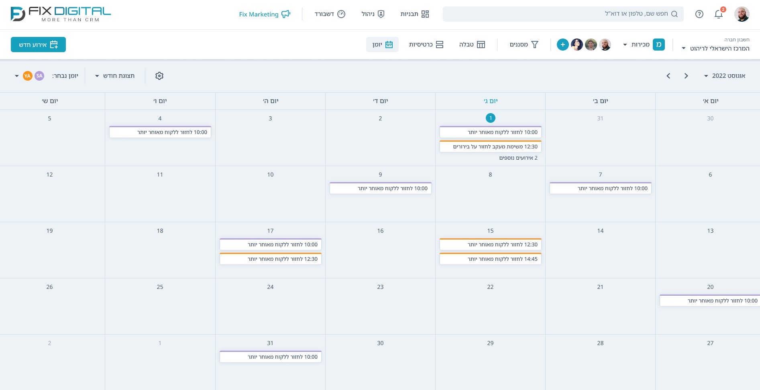Expand the selected calendar dropdown arrow
Image resolution: width=760 pixels, height=390 pixels.
(17, 76)
